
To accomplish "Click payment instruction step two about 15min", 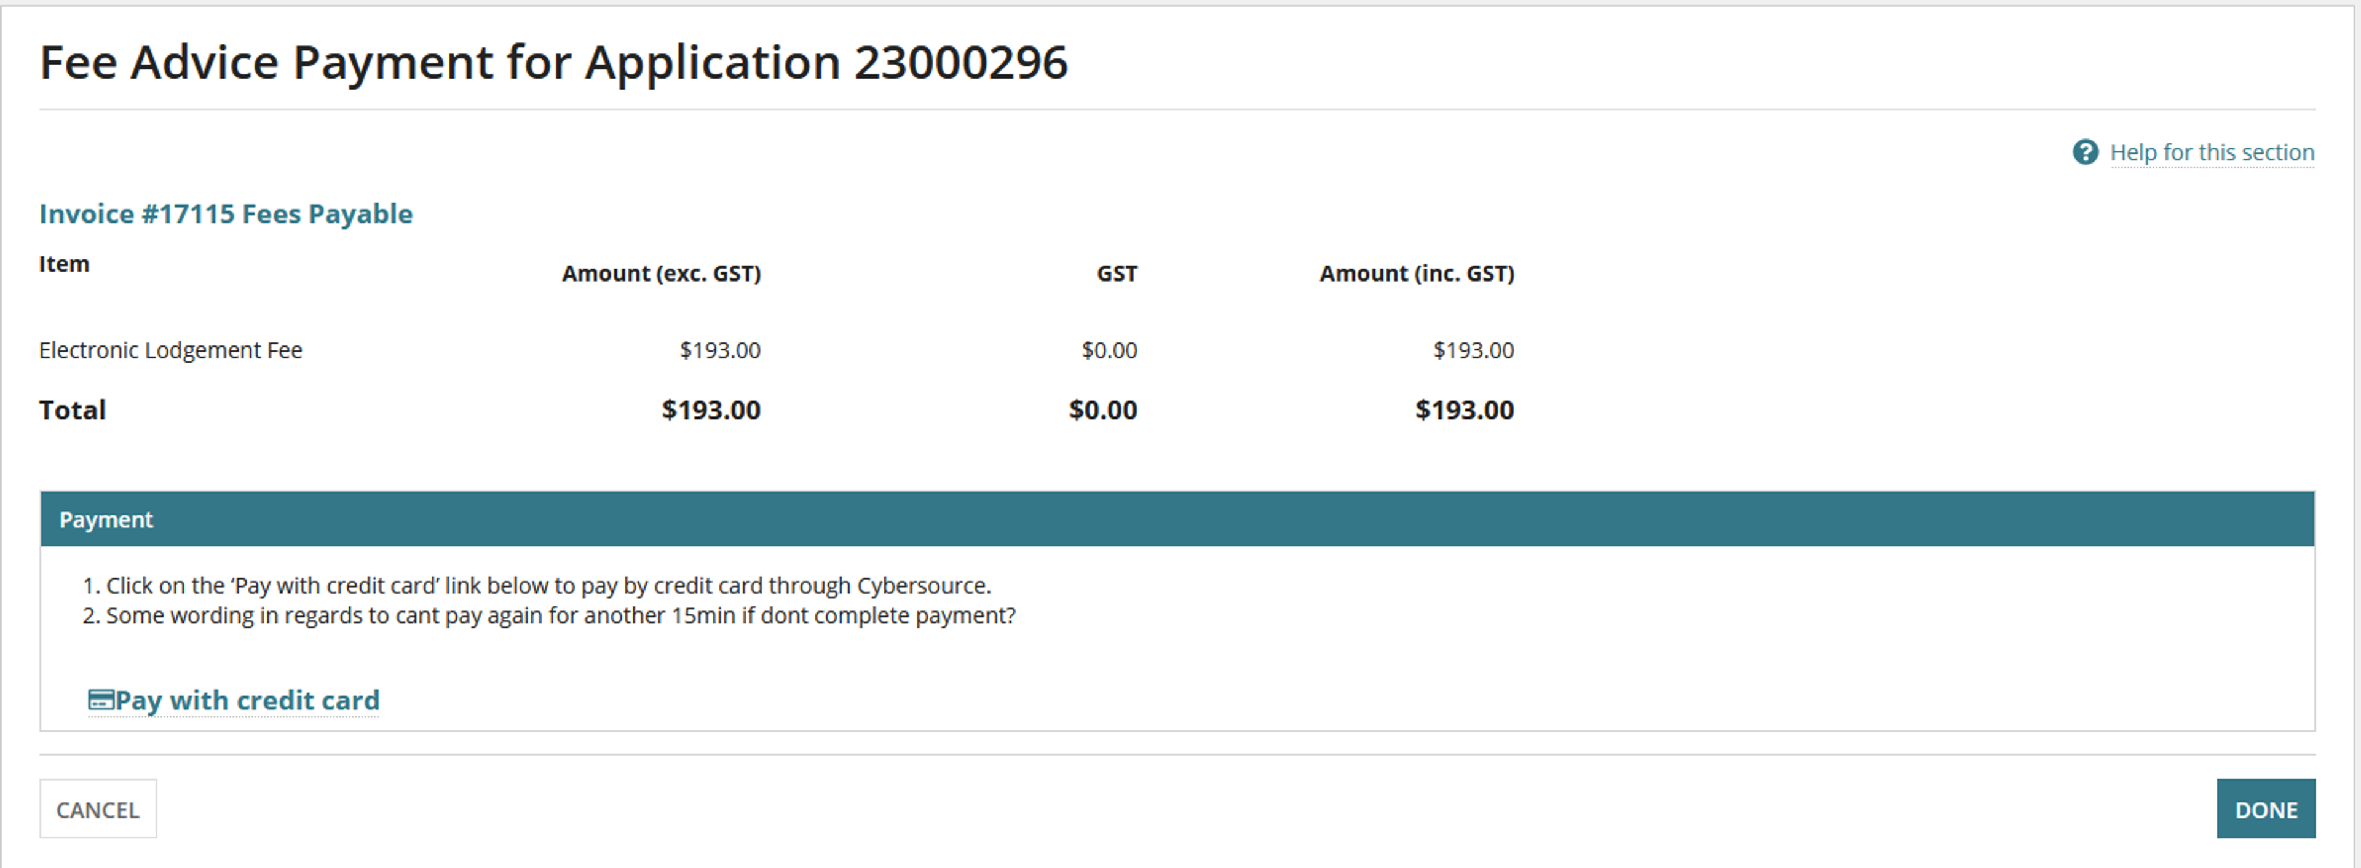I will pyautogui.click(x=549, y=616).
